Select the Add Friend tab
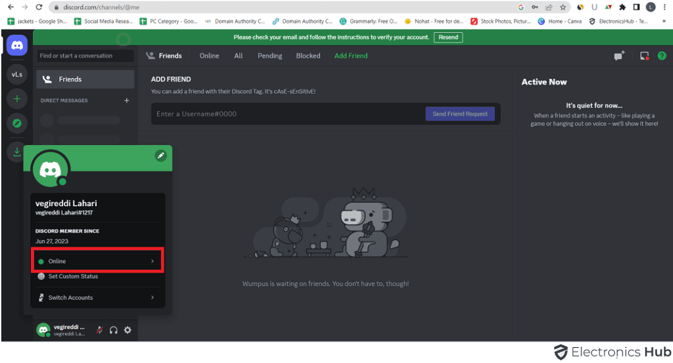 (351, 56)
